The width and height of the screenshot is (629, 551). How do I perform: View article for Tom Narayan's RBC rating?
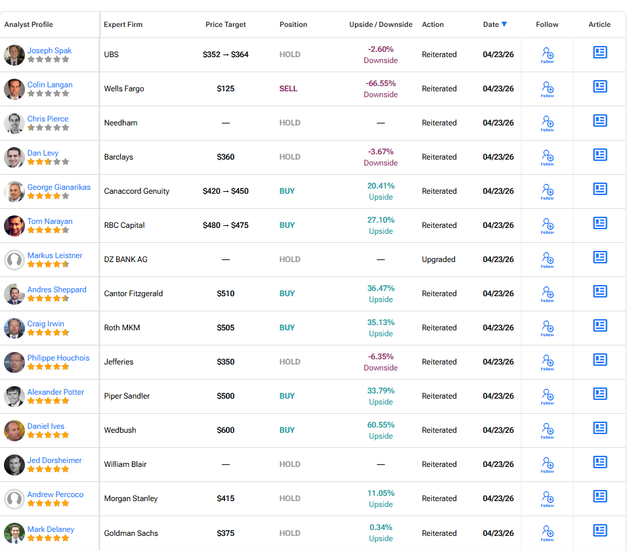coord(599,223)
